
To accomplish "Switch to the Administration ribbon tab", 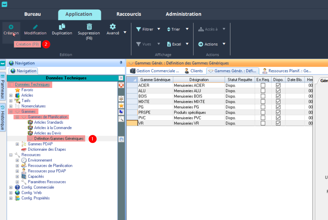I will pos(183,14).
